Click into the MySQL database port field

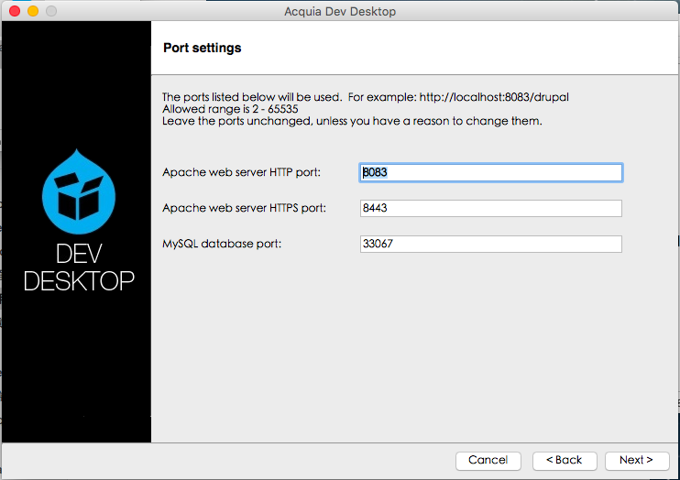click(x=491, y=244)
